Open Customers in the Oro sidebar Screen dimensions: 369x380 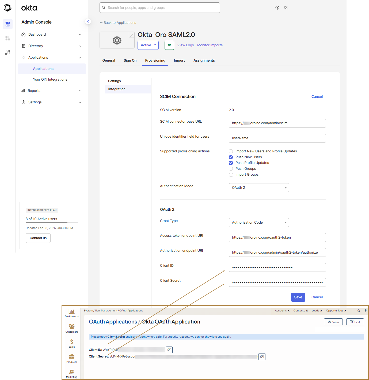tap(72, 328)
